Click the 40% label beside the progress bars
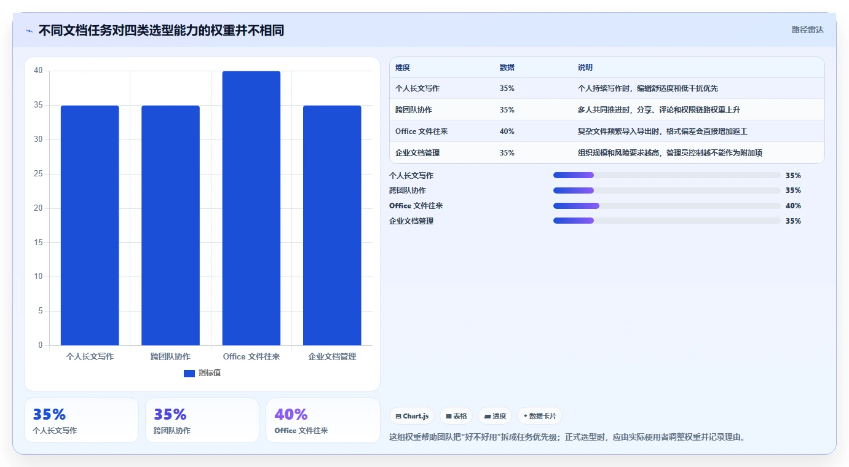The height and width of the screenshot is (467, 849). 793,206
